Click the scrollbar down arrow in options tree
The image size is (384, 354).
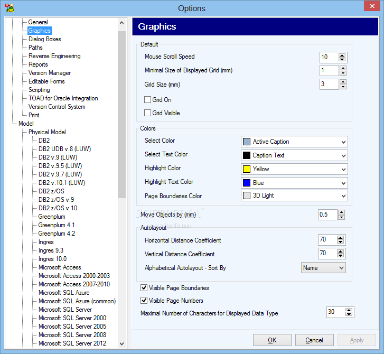pyautogui.click(x=121, y=344)
